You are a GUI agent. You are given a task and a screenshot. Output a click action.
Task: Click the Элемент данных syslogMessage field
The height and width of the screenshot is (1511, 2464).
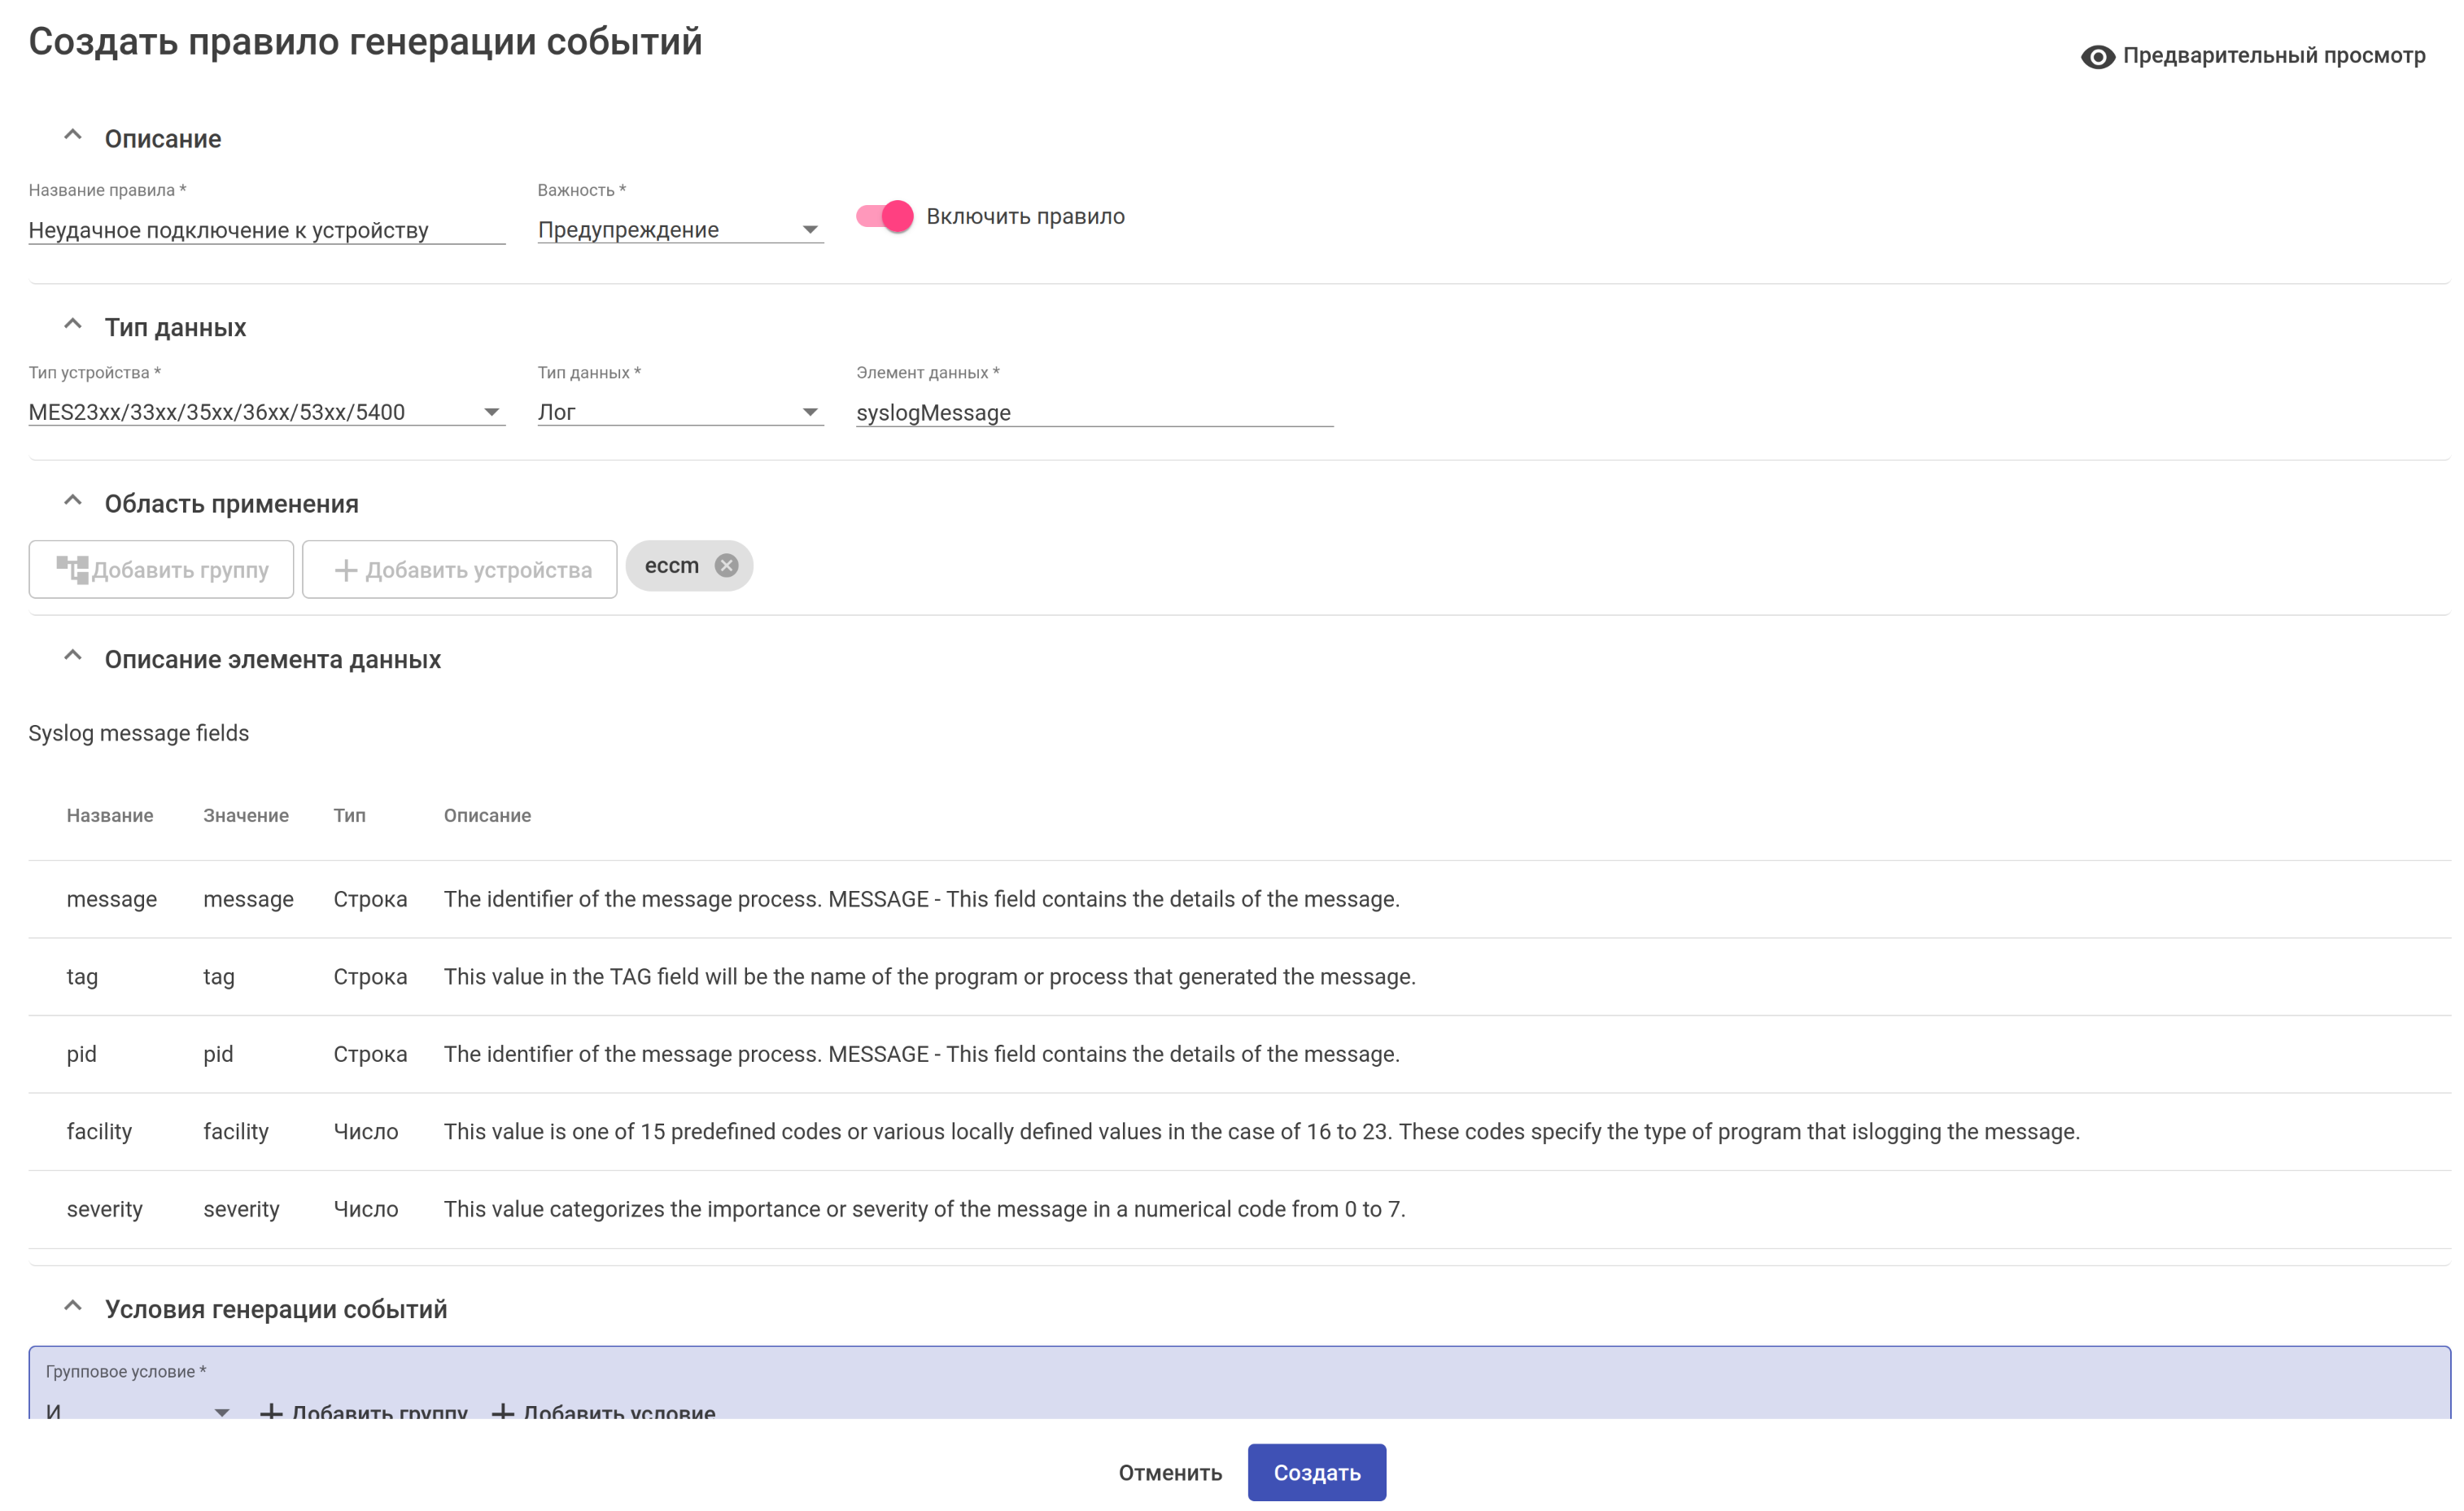click(x=1094, y=412)
